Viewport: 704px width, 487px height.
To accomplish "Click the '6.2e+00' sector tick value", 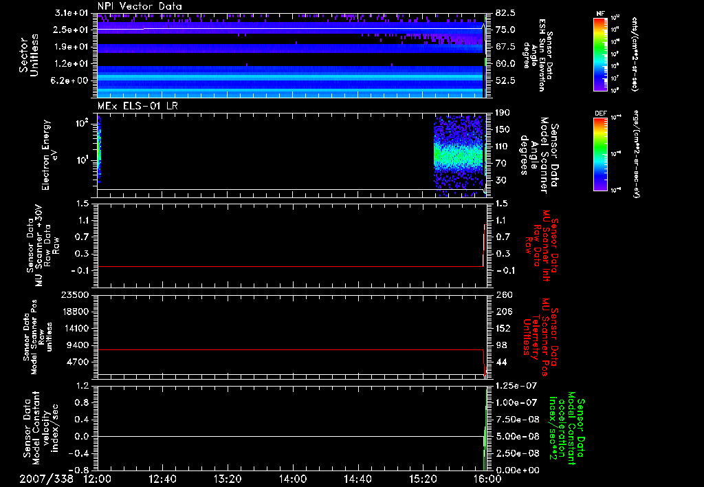I will [71, 80].
